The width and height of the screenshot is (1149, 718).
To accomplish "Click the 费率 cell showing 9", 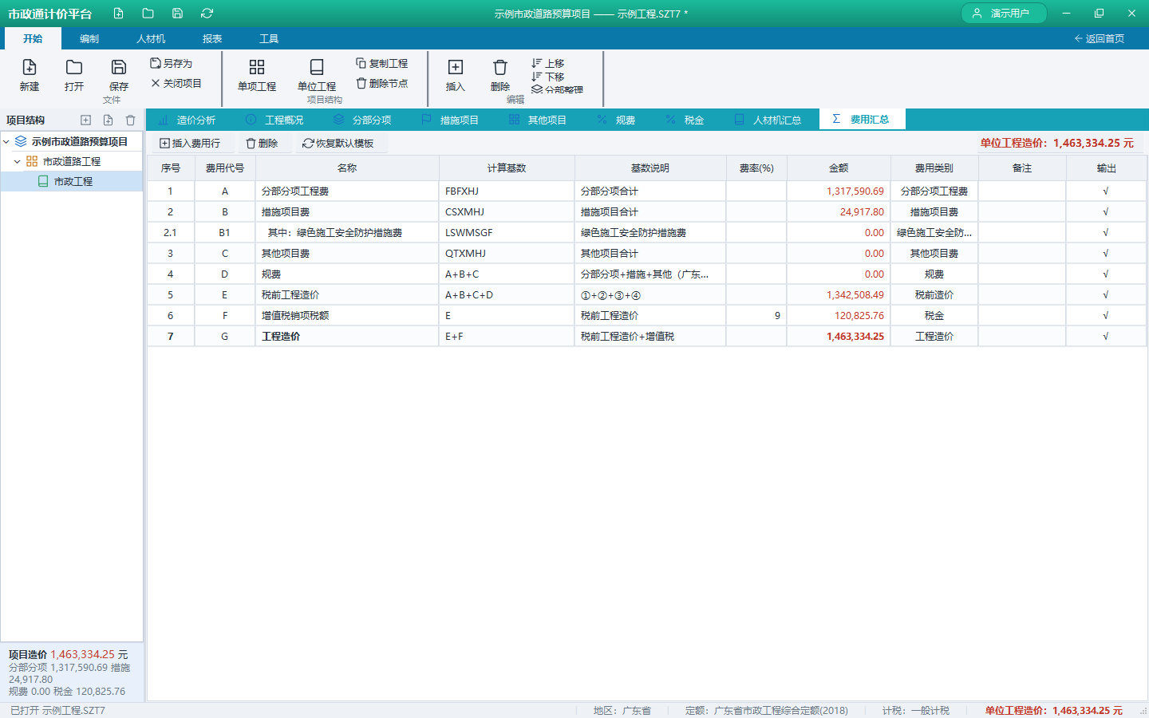I will tap(756, 316).
